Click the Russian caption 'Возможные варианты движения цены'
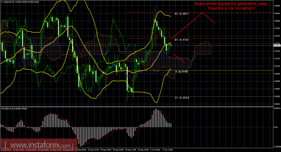The width and height of the screenshot is (281, 152). point(231,3)
